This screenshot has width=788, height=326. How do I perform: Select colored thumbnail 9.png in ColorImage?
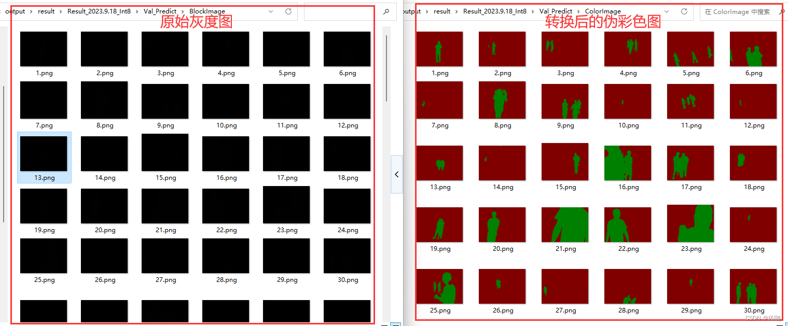565,101
